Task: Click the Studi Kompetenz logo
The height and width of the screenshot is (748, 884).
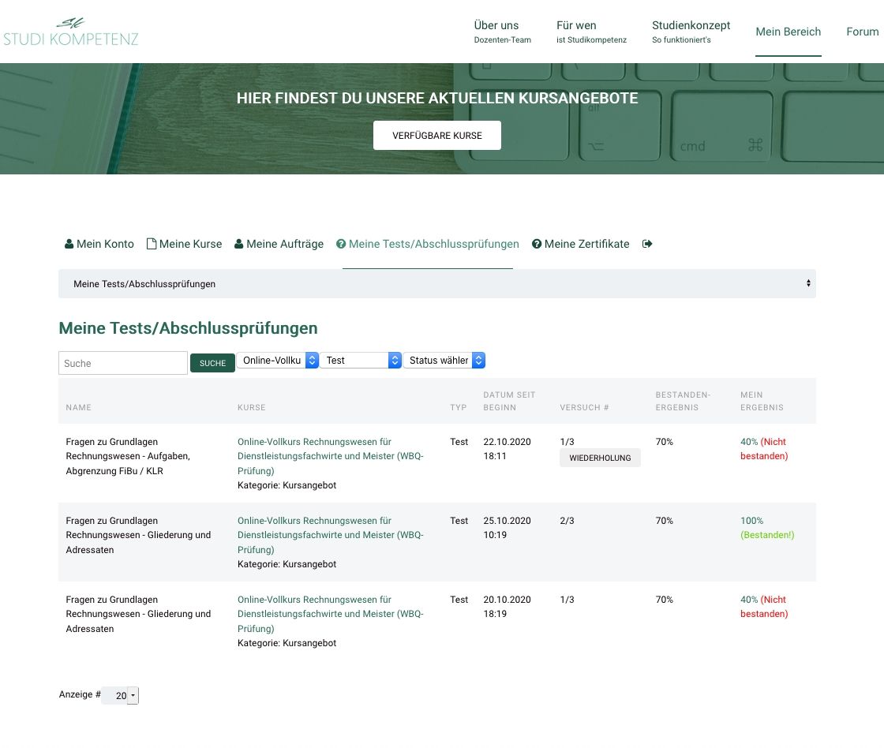Action: (71, 32)
